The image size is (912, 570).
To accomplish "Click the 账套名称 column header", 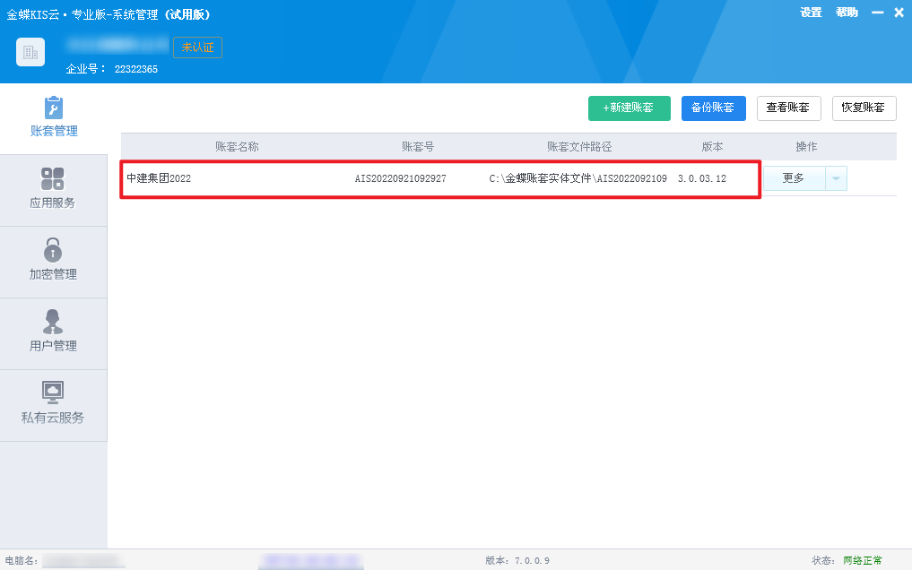I will point(237,146).
